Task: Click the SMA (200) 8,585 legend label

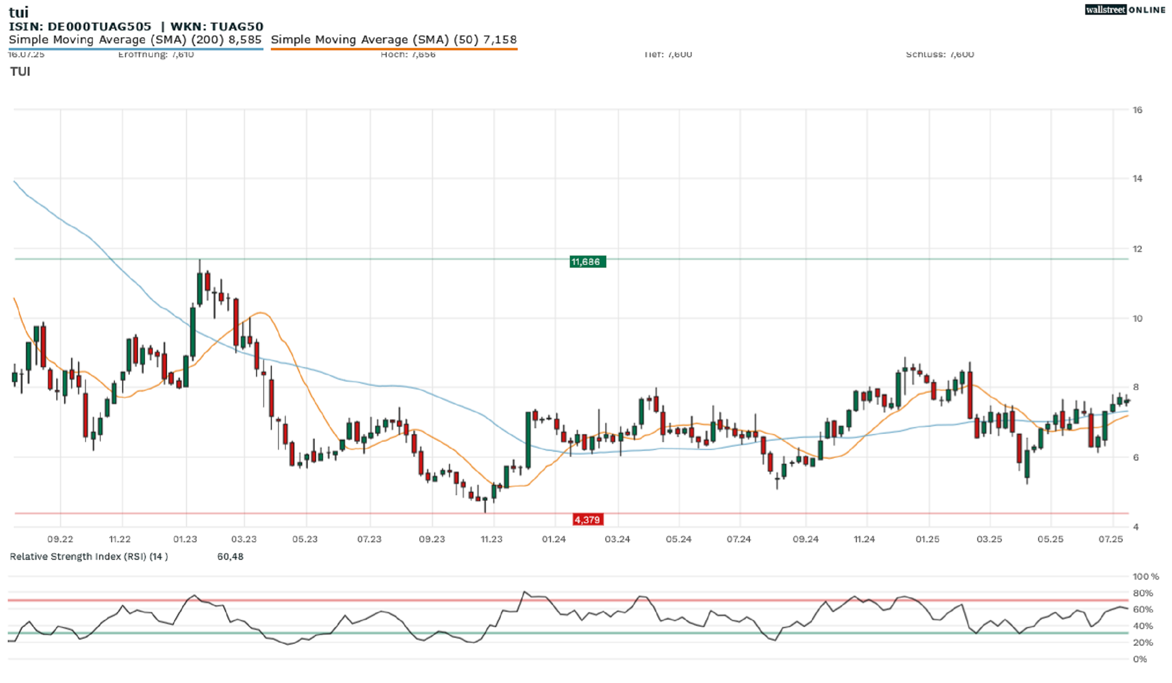Action: tap(135, 40)
